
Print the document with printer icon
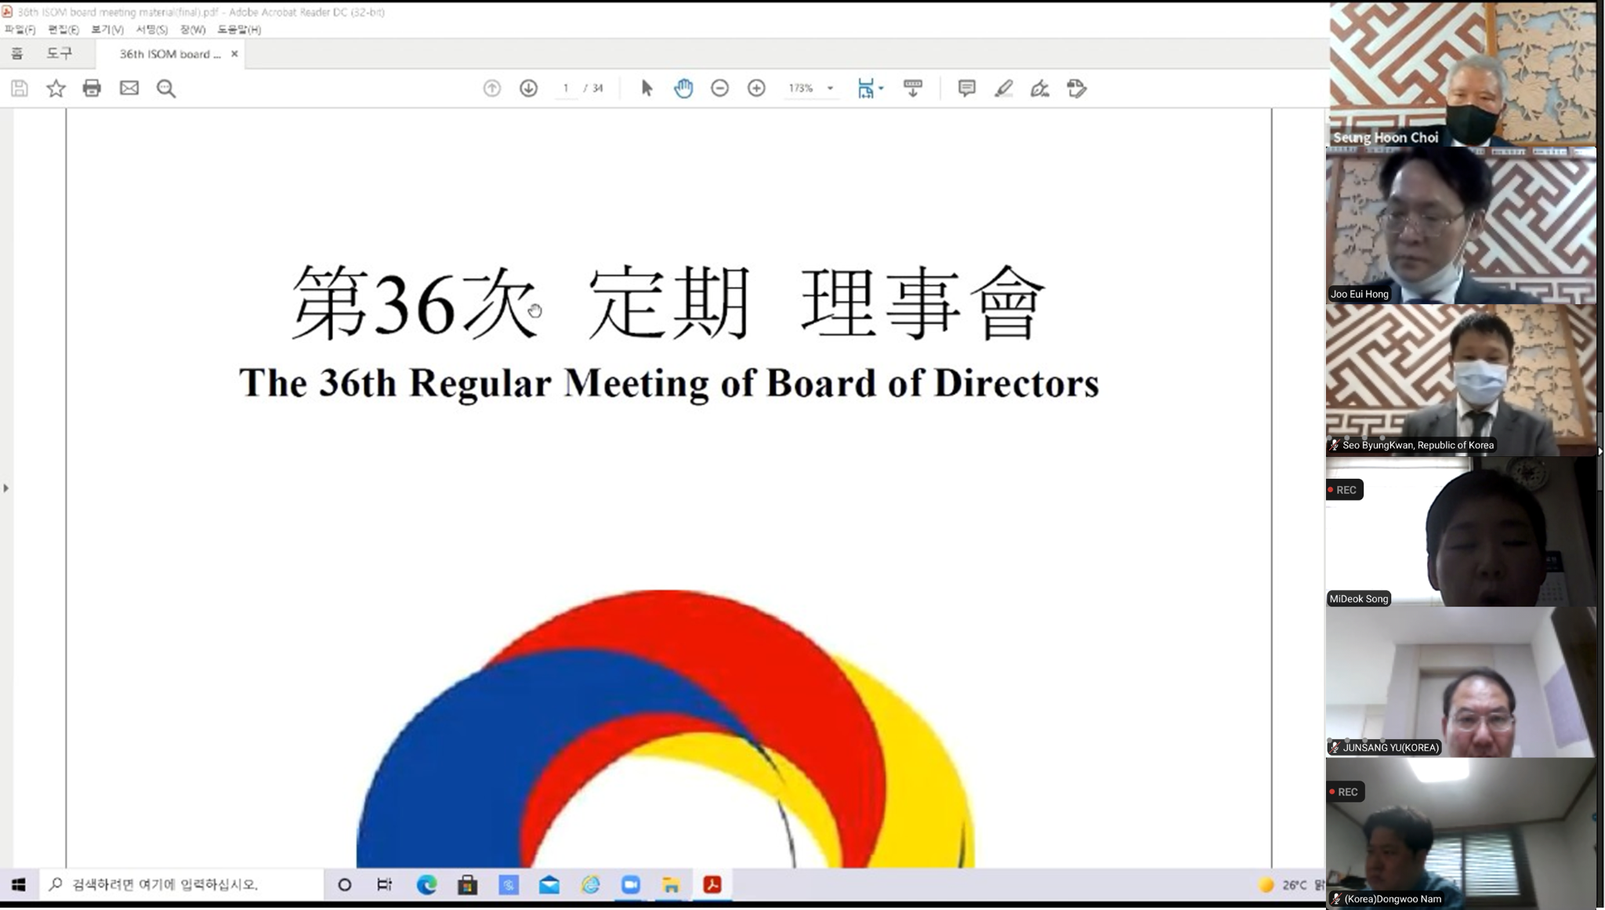pos(92,89)
